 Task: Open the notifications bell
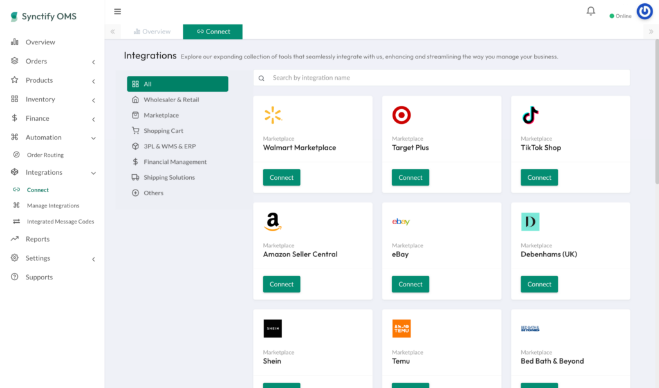point(591,11)
